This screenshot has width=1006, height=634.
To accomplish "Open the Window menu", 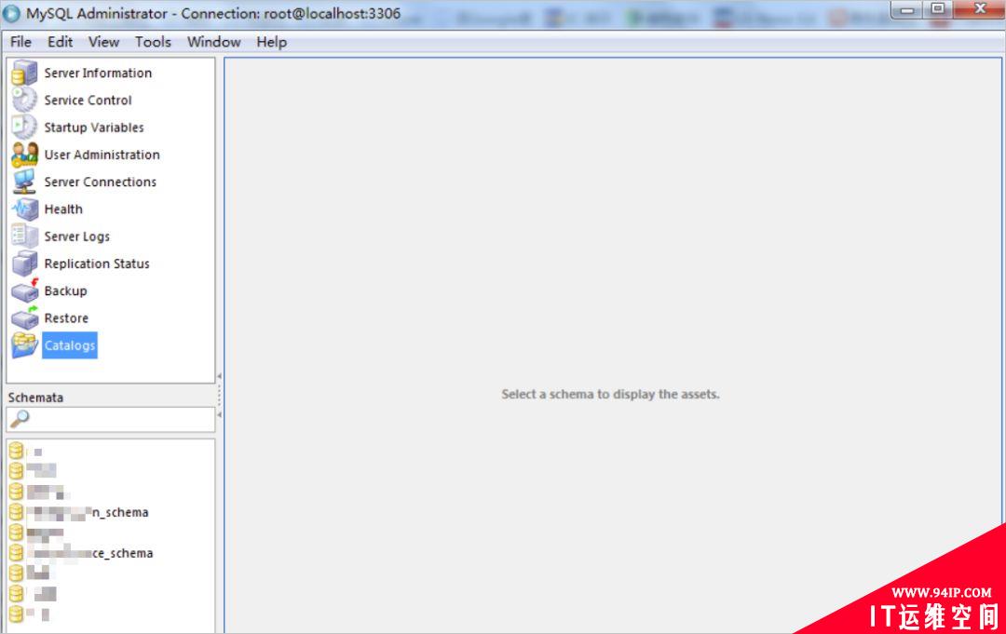I will click(213, 42).
